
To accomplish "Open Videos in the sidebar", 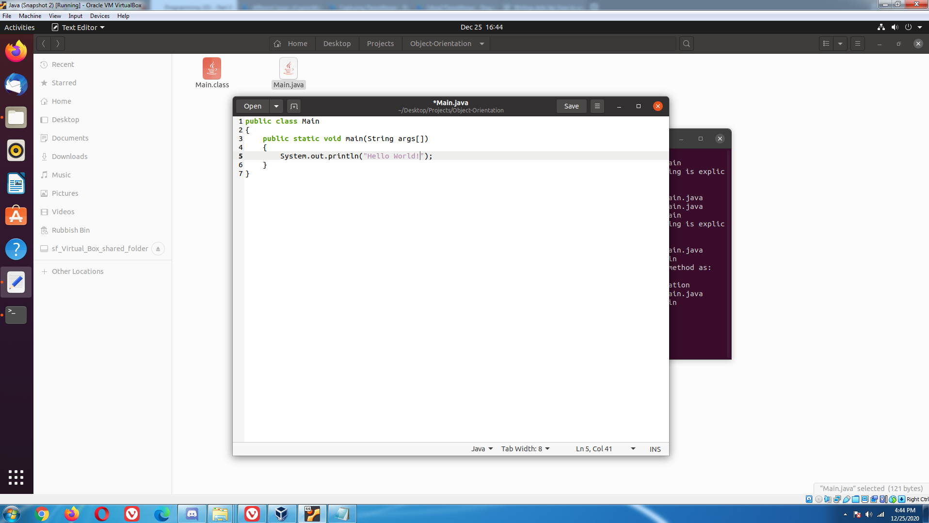I will (x=102, y=212).
